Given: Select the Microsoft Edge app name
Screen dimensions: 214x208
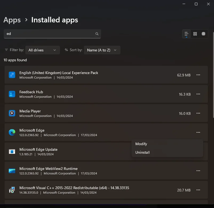Looking at the screenshot, I should click(x=32, y=130).
